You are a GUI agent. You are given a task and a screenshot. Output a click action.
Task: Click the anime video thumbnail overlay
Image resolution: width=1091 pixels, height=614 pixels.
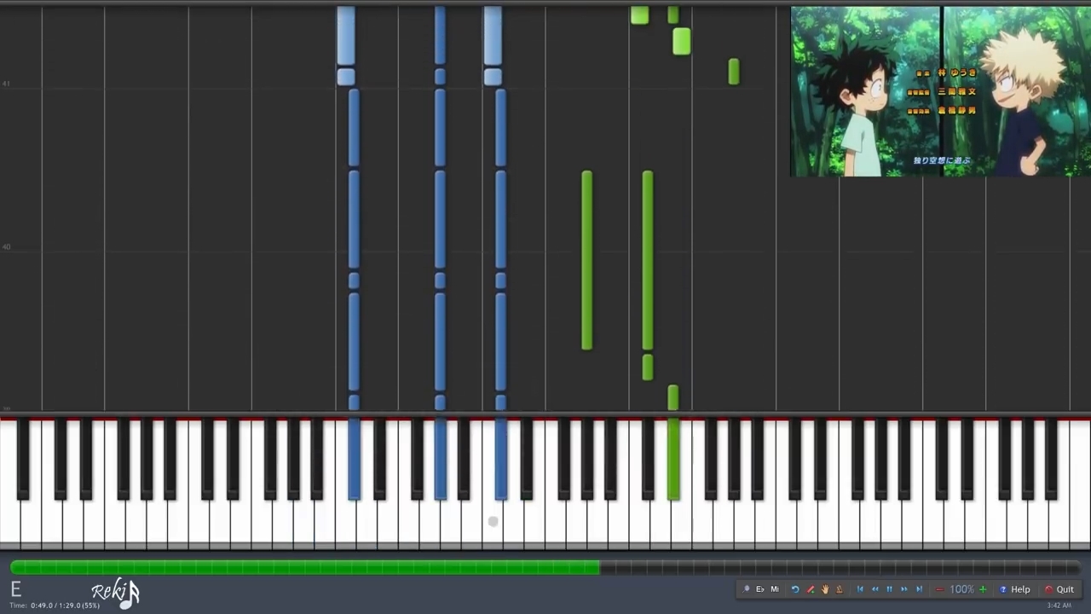click(x=941, y=92)
